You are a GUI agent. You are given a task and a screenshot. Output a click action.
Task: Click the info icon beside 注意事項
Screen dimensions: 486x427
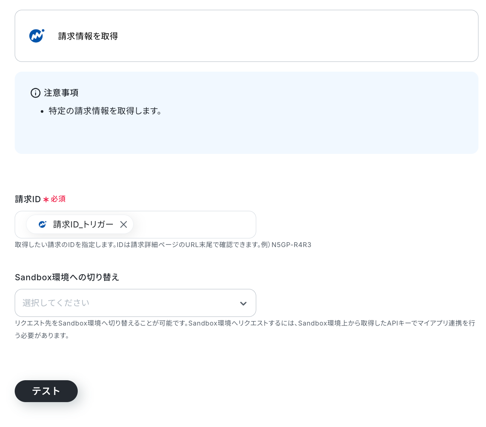(x=35, y=93)
